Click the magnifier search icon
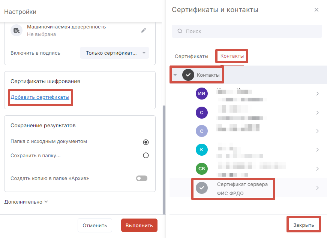 click(x=180, y=31)
